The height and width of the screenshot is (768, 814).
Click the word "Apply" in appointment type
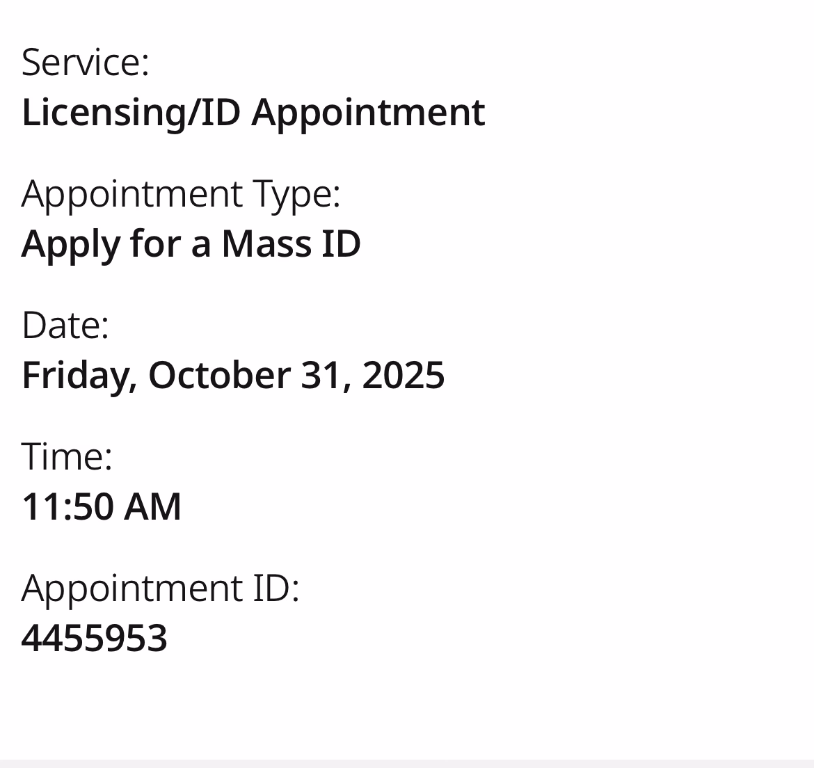(71, 244)
